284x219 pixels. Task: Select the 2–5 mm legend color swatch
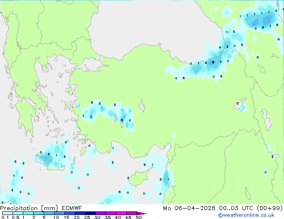(39, 213)
